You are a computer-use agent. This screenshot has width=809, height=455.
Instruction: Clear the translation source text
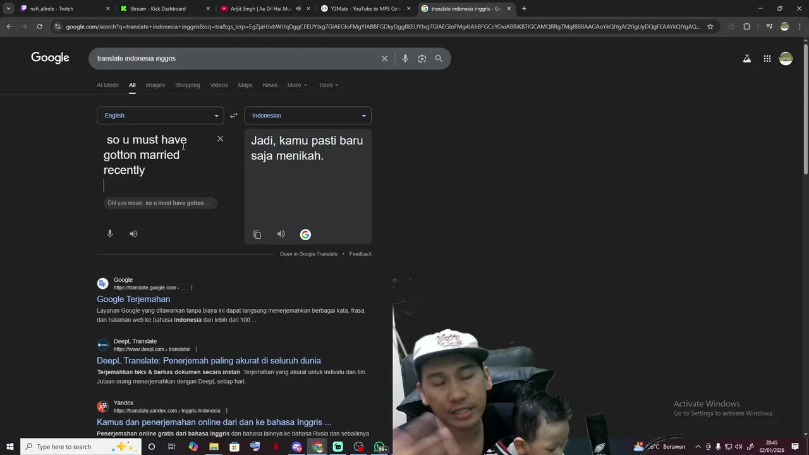pyautogui.click(x=220, y=138)
